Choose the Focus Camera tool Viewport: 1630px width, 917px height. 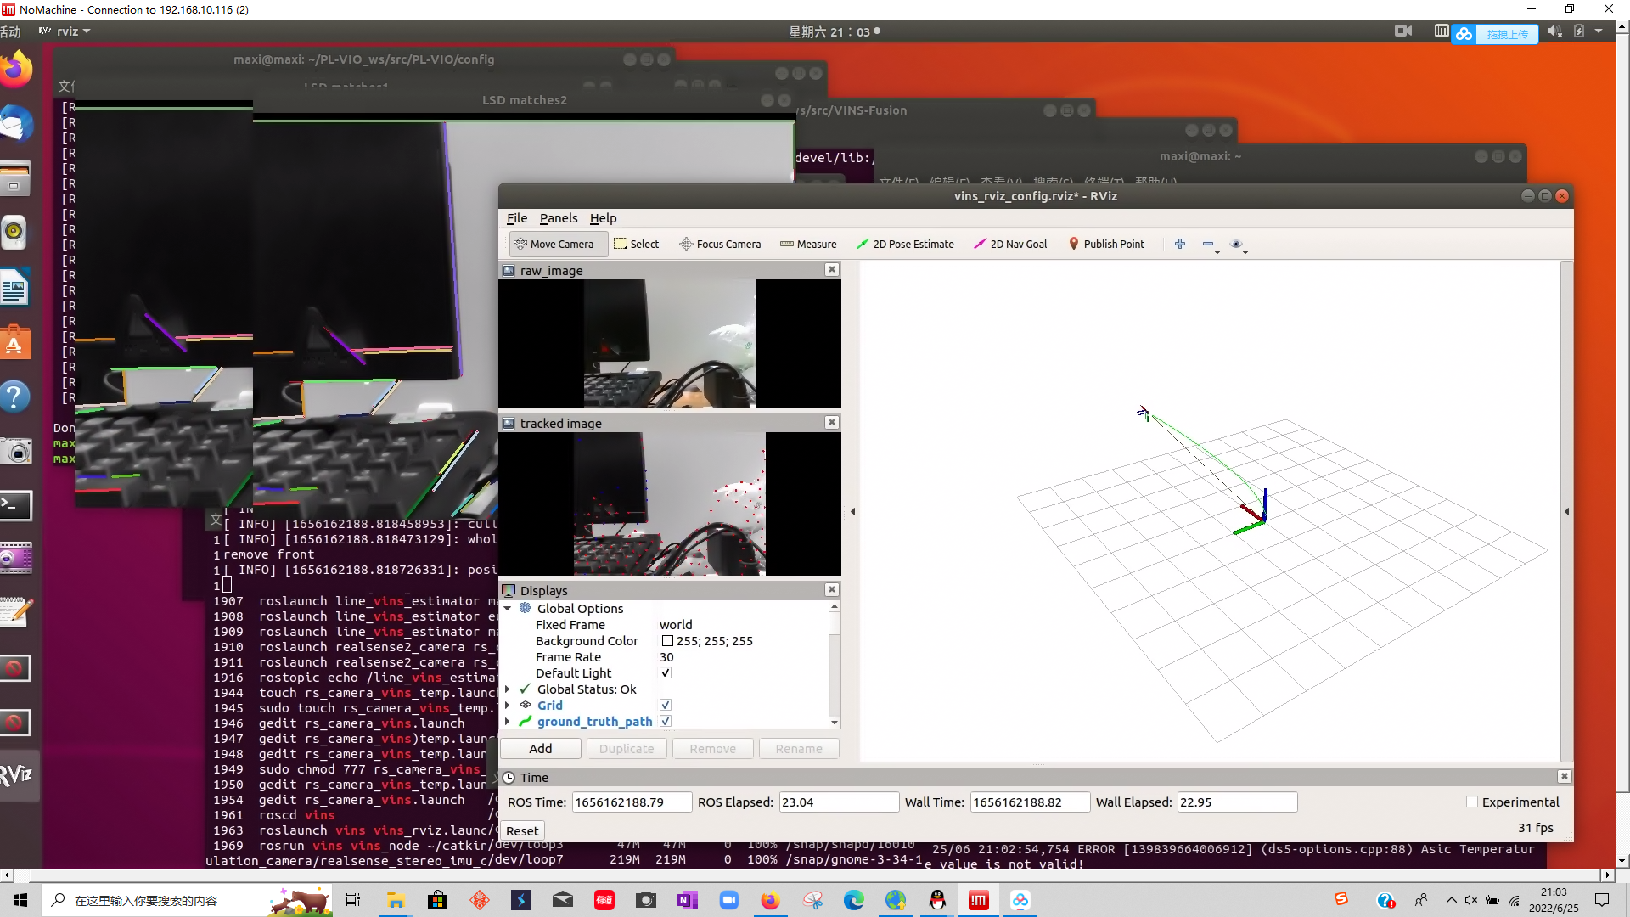pyautogui.click(x=720, y=244)
